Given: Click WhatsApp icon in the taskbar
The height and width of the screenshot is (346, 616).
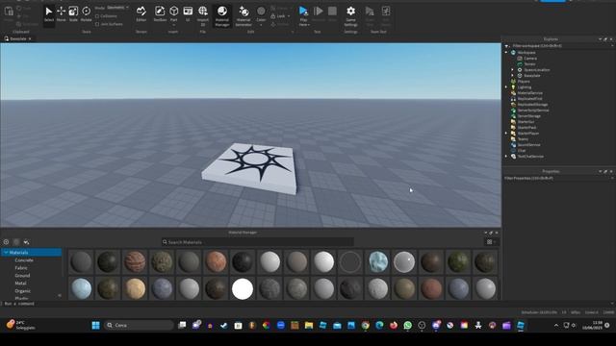Looking at the screenshot, I should tap(407, 325).
